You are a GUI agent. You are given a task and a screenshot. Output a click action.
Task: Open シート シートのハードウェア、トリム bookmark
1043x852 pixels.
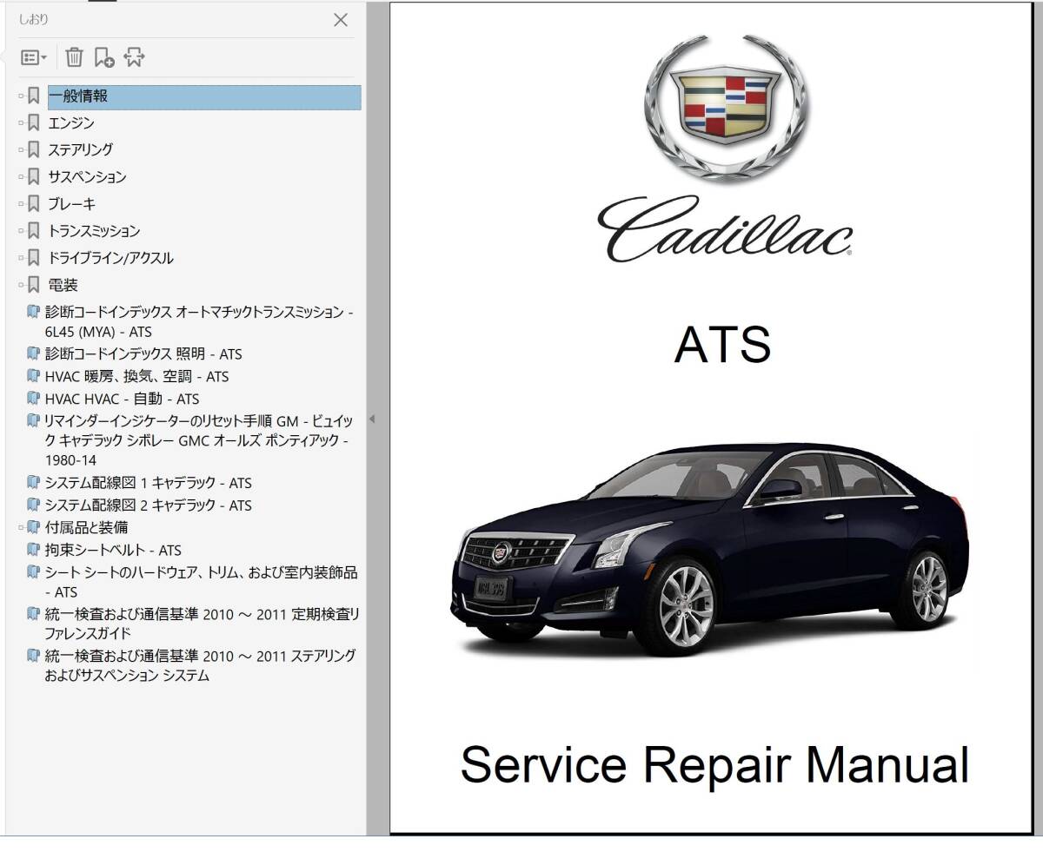click(x=201, y=582)
